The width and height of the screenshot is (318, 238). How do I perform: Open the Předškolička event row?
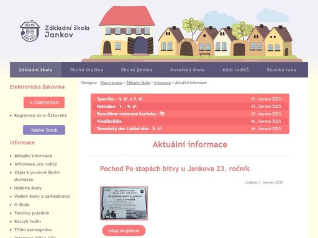pyautogui.click(x=190, y=121)
